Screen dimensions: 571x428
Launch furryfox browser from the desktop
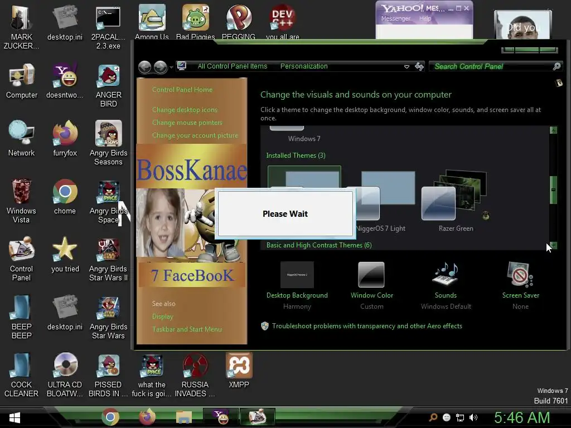point(65,138)
